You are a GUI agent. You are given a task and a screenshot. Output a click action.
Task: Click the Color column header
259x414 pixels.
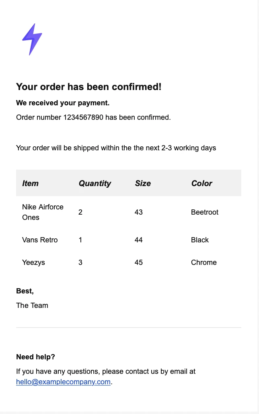[x=201, y=183]
